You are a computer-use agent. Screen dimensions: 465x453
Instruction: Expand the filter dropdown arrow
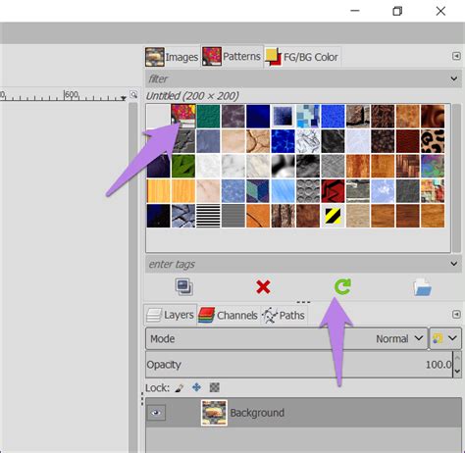pyautogui.click(x=454, y=78)
